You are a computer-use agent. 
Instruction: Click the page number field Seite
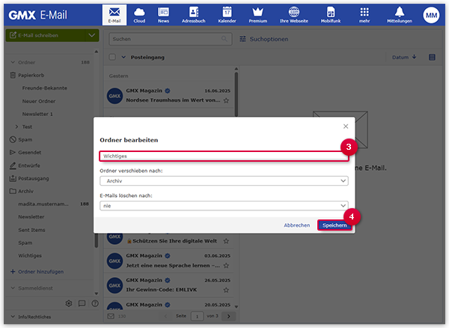tap(197, 316)
